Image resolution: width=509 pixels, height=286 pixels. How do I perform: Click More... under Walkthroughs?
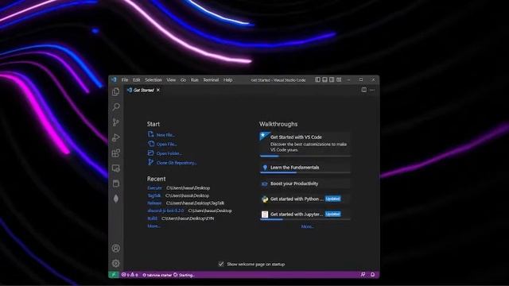(x=308, y=226)
